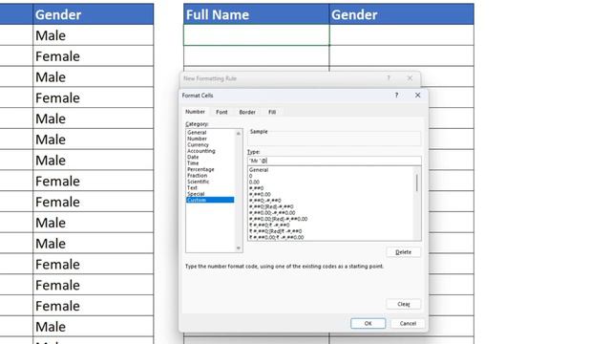
Task: Click the right table's Gender header
Action: 402,14
